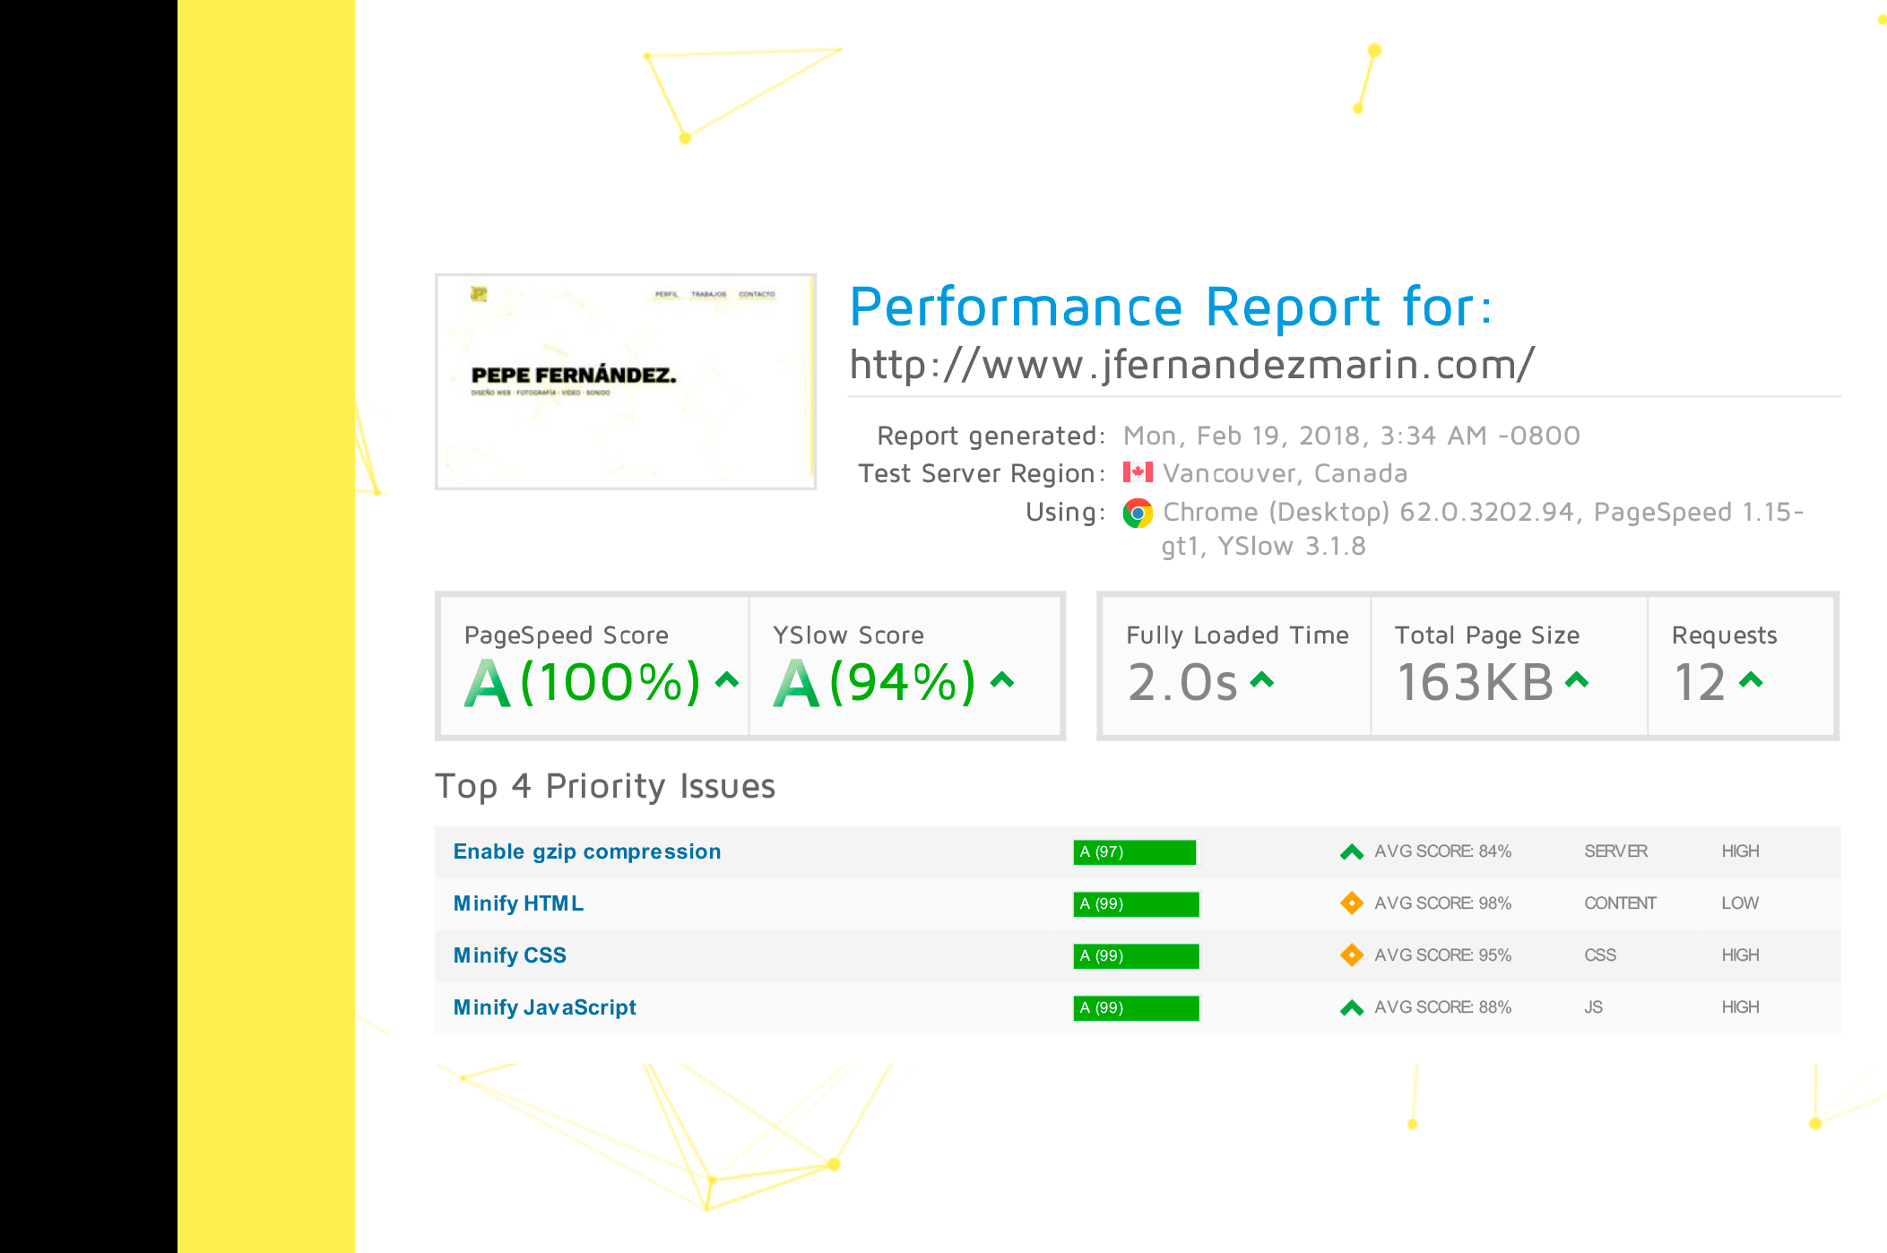Click the Canada flag icon
1887x1253 pixels.
pos(1138,472)
